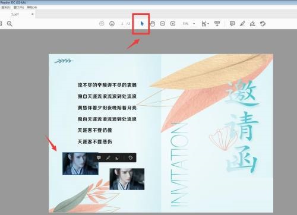Open the sign document tool
Screen dimensions: 297x215
(252, 24)
